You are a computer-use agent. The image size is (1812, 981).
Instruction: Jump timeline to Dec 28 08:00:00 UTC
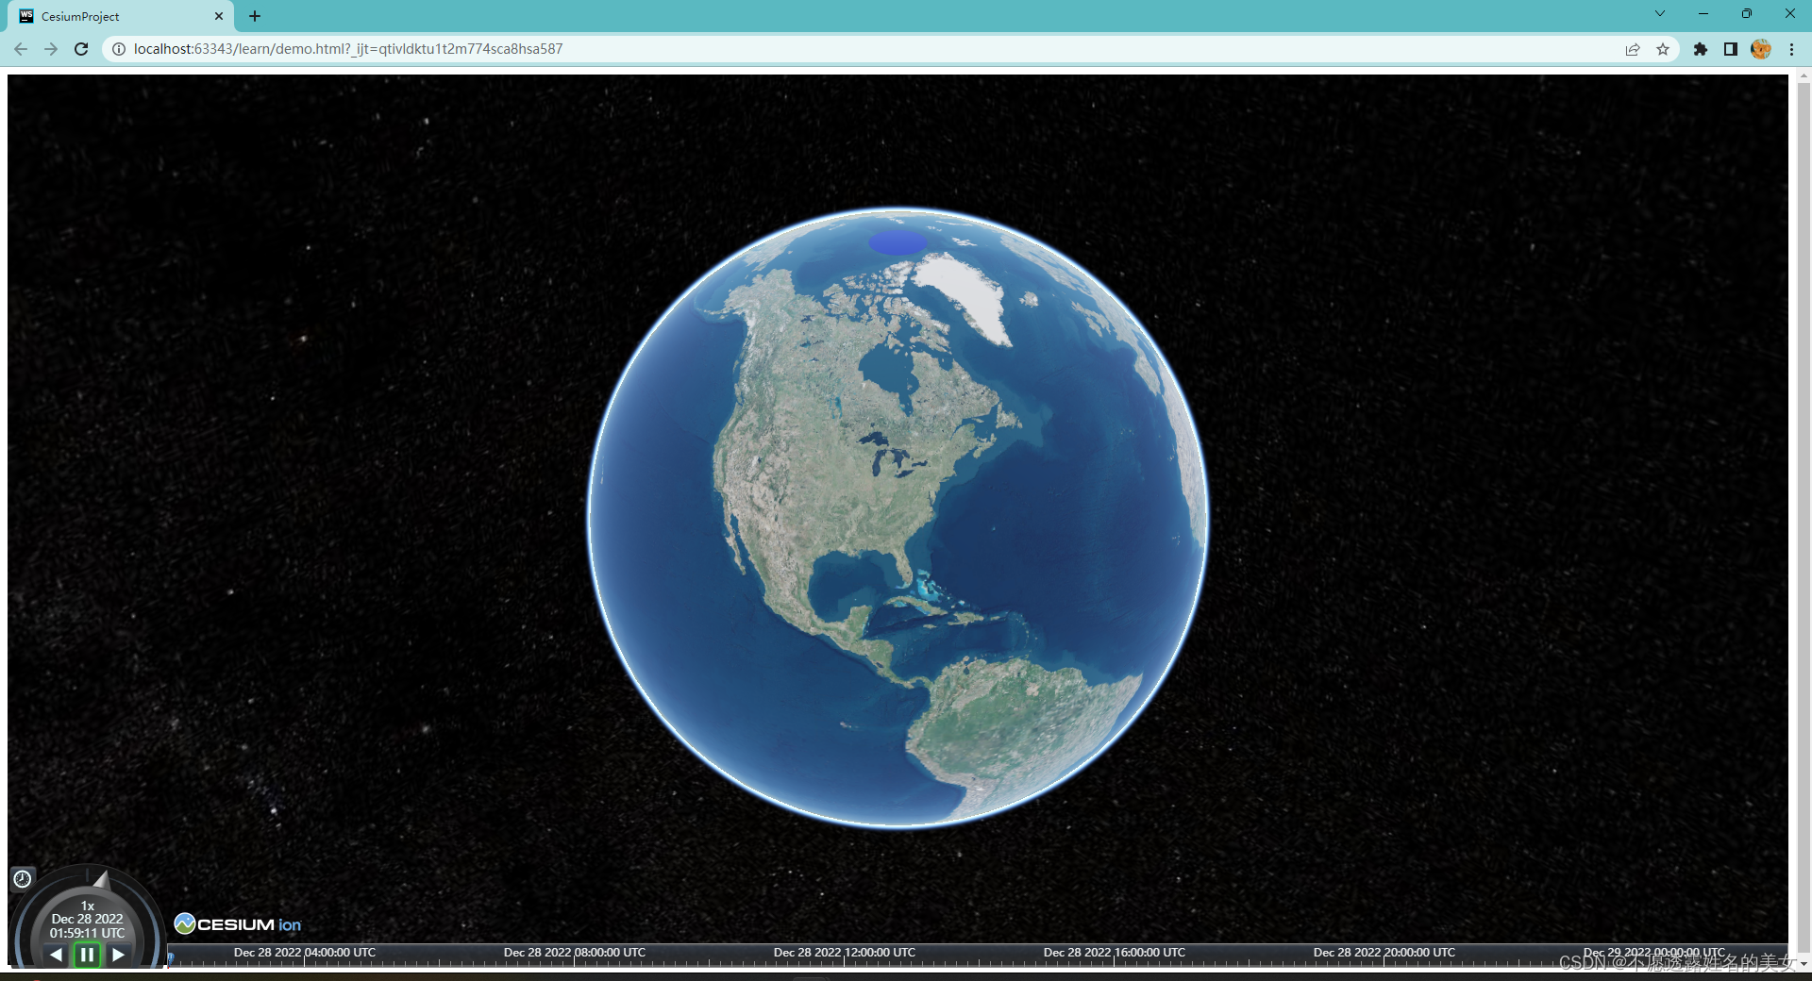(574, 953)
